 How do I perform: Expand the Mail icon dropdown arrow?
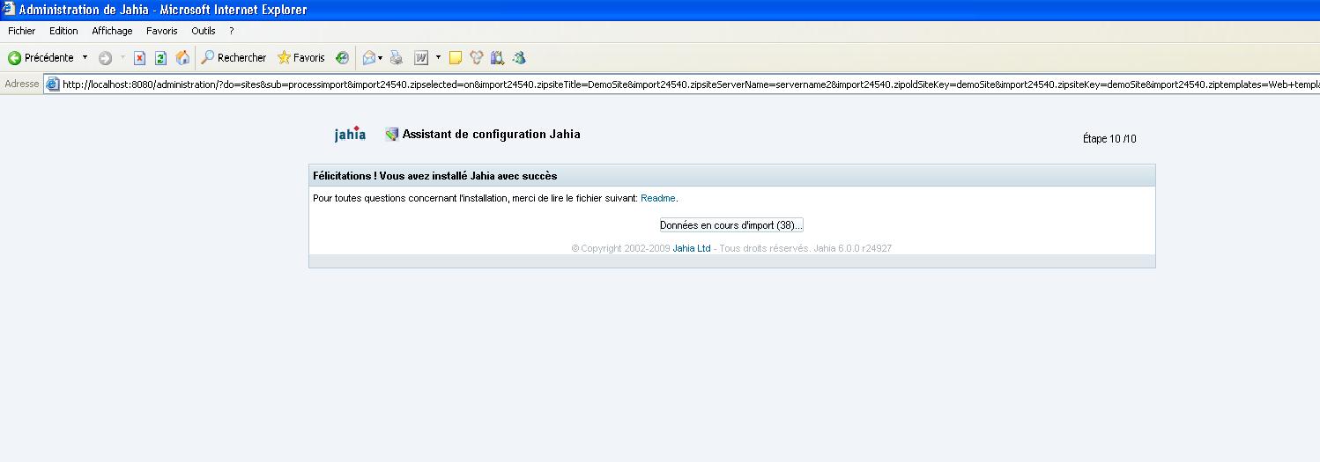pyautogui.click(x=381, y=58)
